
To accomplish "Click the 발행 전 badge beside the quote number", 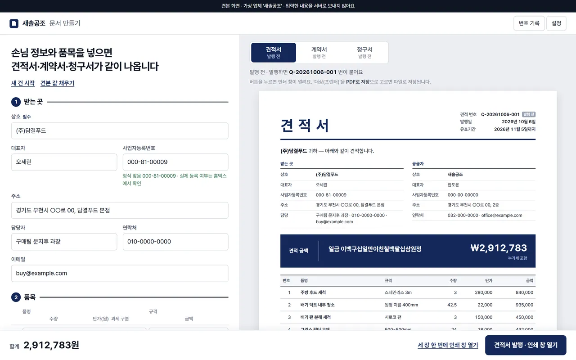I will pos(528,115).
